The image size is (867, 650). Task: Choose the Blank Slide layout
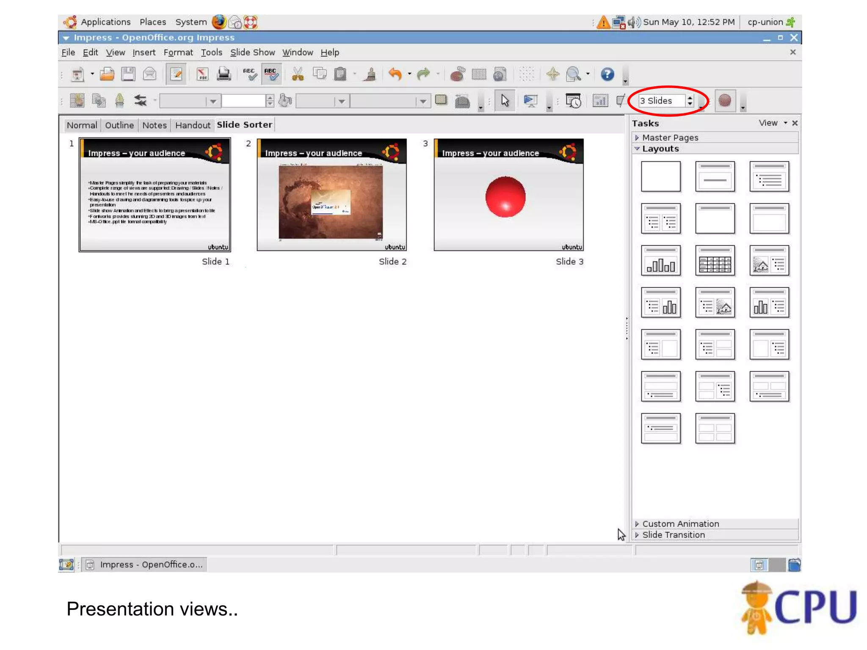pyautogui.click(x=661, y=176)
